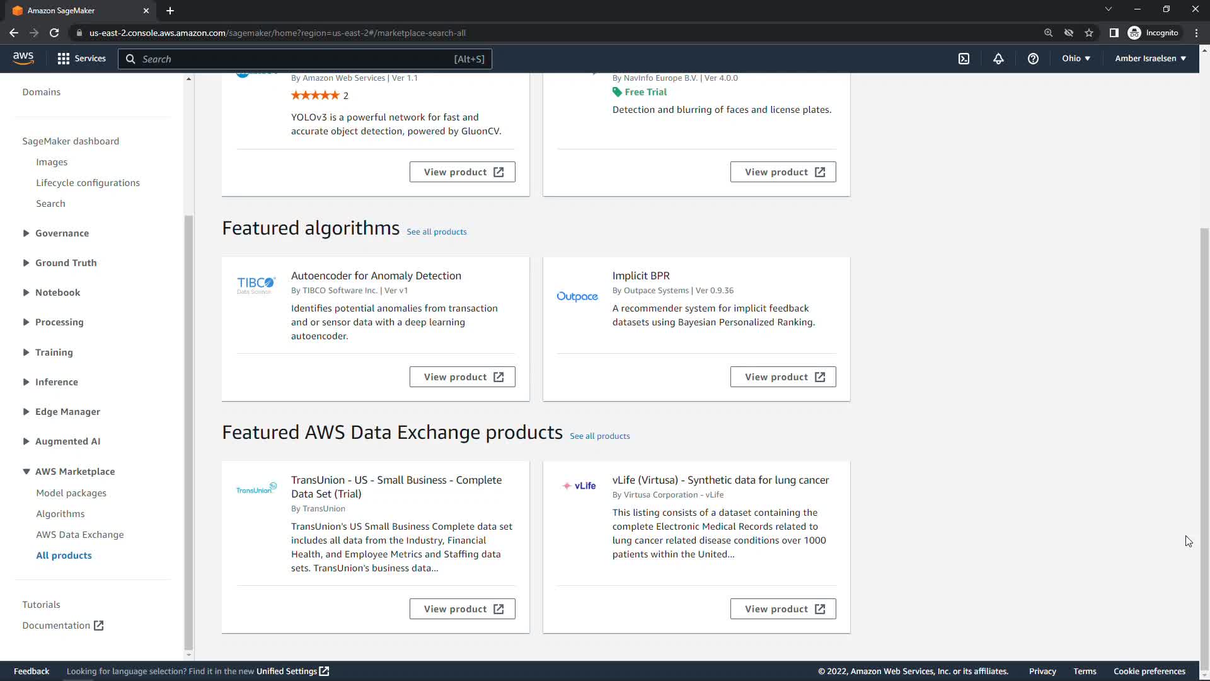Open AWS CloudShell icon in header

pos(964,59)
